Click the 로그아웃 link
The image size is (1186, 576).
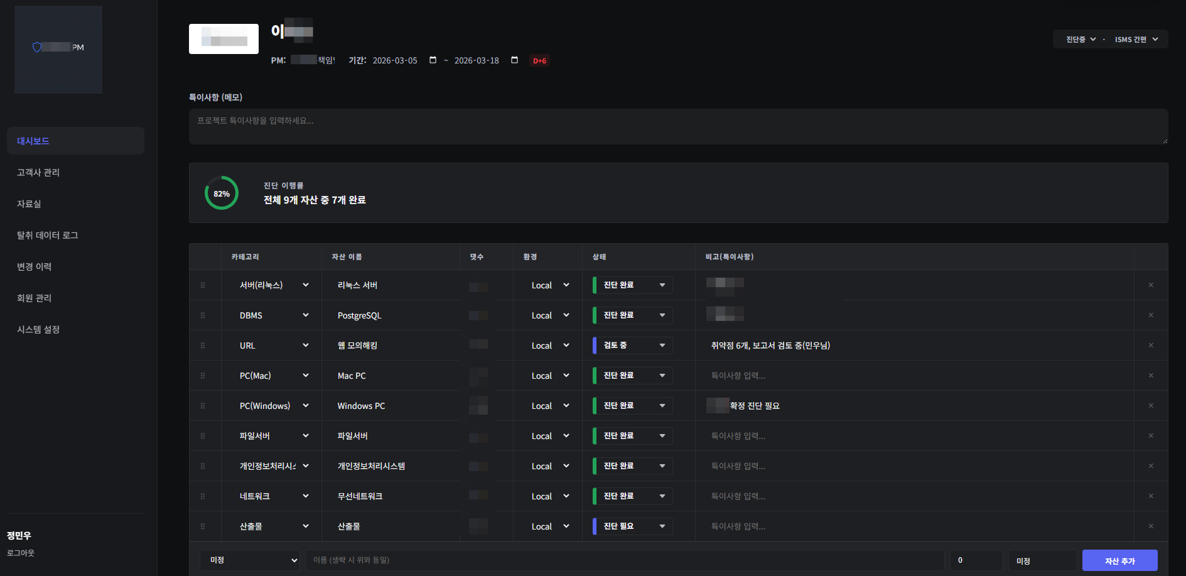[21, 553]
